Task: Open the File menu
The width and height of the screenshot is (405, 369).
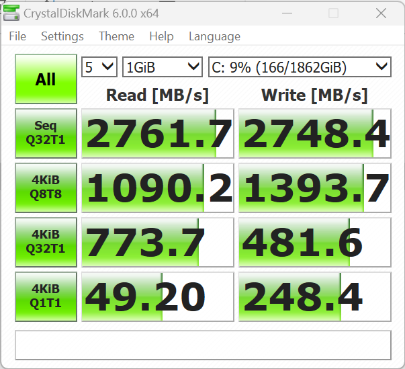Action: coord(17,36)
